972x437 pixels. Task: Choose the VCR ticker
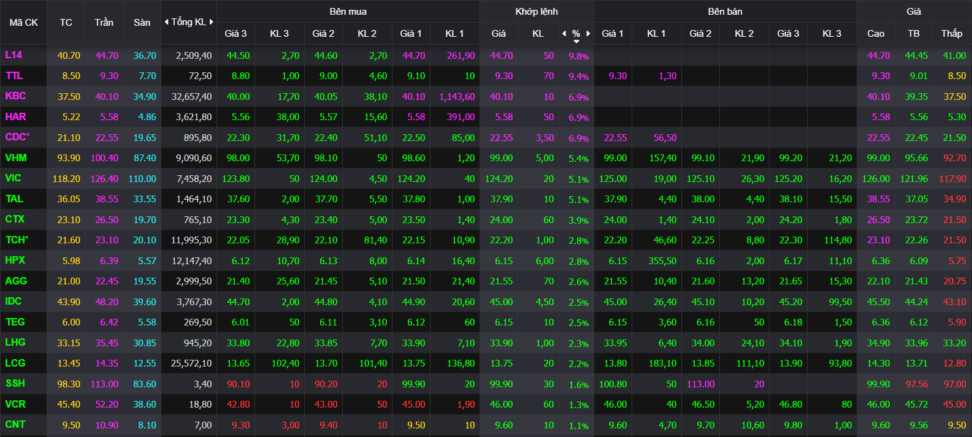(x=15, y=405)
